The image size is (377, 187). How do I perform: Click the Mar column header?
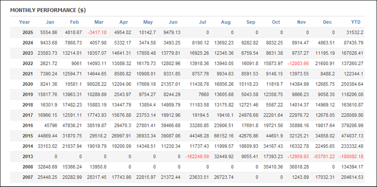[x=99, y=22]
